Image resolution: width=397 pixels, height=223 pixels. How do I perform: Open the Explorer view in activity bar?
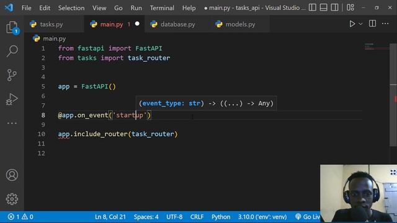[x=12, y=27]
